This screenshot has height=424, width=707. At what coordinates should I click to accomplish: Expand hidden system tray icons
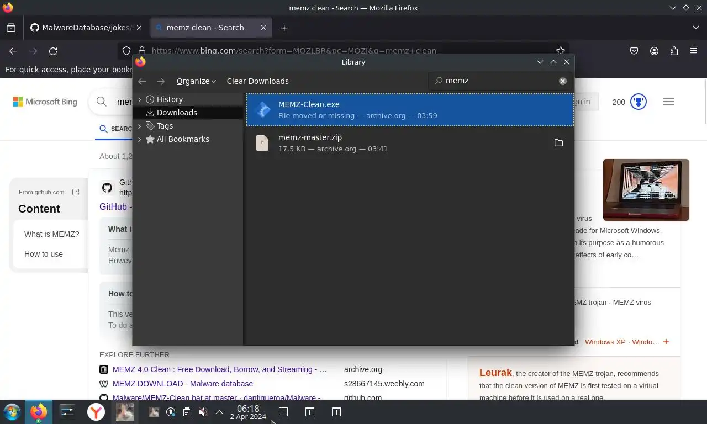click(x=219, y=412)
